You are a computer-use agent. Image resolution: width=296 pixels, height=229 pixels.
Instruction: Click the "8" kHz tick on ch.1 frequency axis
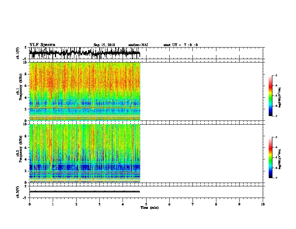(x=26, y=74)
